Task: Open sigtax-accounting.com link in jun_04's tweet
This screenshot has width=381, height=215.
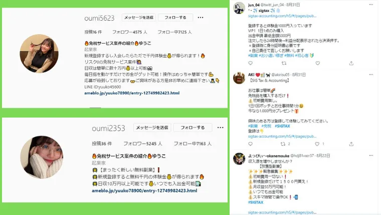Action: coord(282,16)
